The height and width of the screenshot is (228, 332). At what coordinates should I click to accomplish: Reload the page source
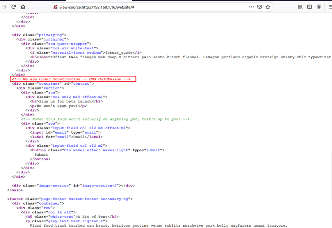(x=14, y=7)
